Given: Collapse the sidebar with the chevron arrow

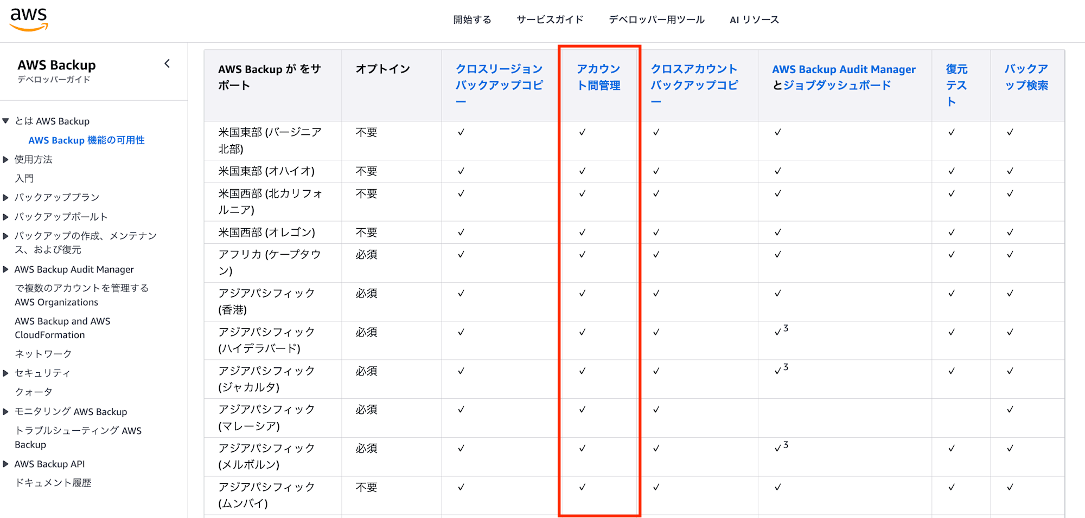Looking at the screenshot, I should tap(167, 63).
